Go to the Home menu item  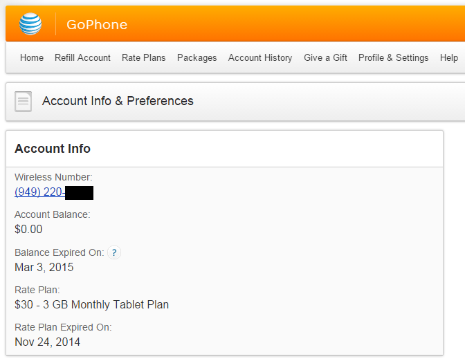(32, 57)
